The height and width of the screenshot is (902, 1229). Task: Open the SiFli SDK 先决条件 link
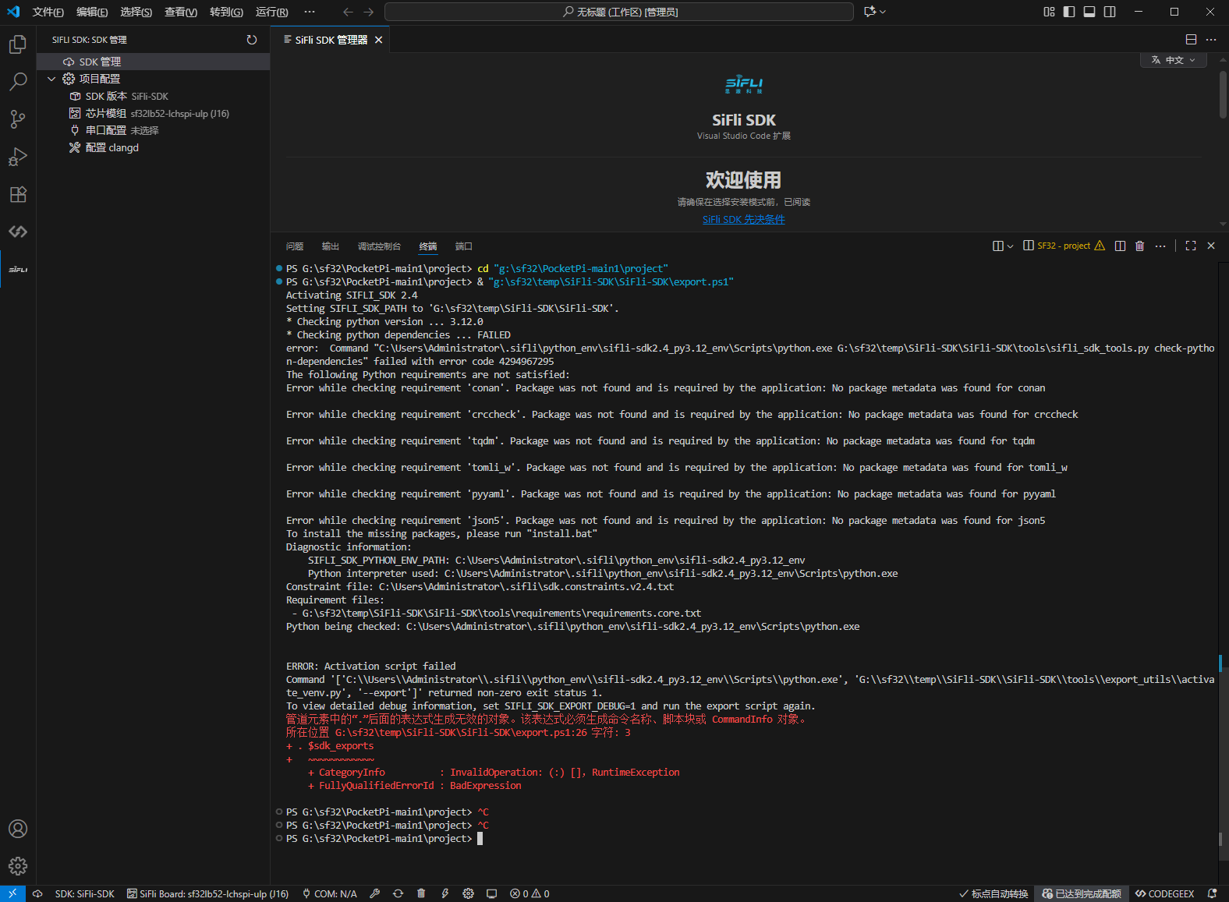coord(743,219)
